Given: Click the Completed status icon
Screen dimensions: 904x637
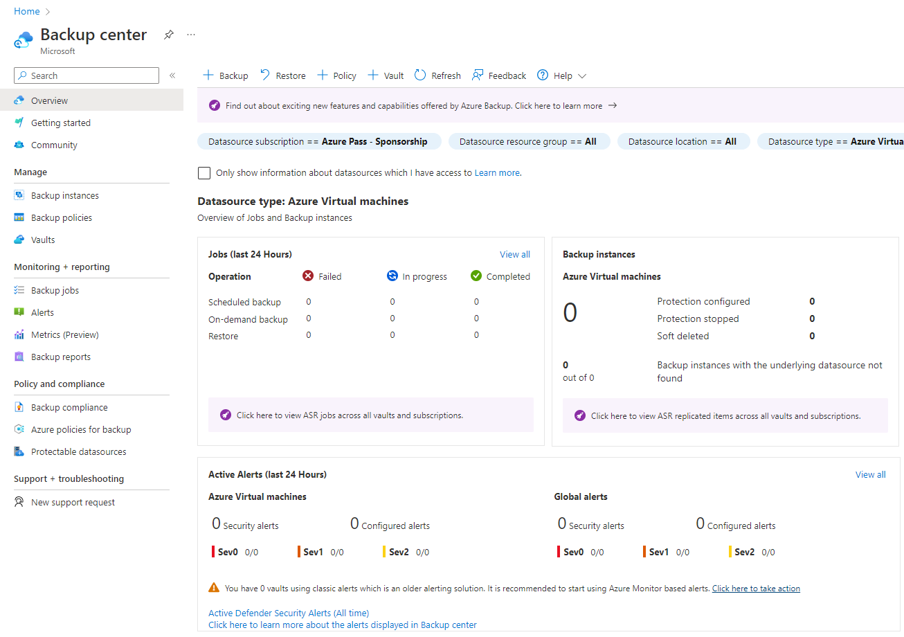Looking at the screenshot, I should [476, 276].
